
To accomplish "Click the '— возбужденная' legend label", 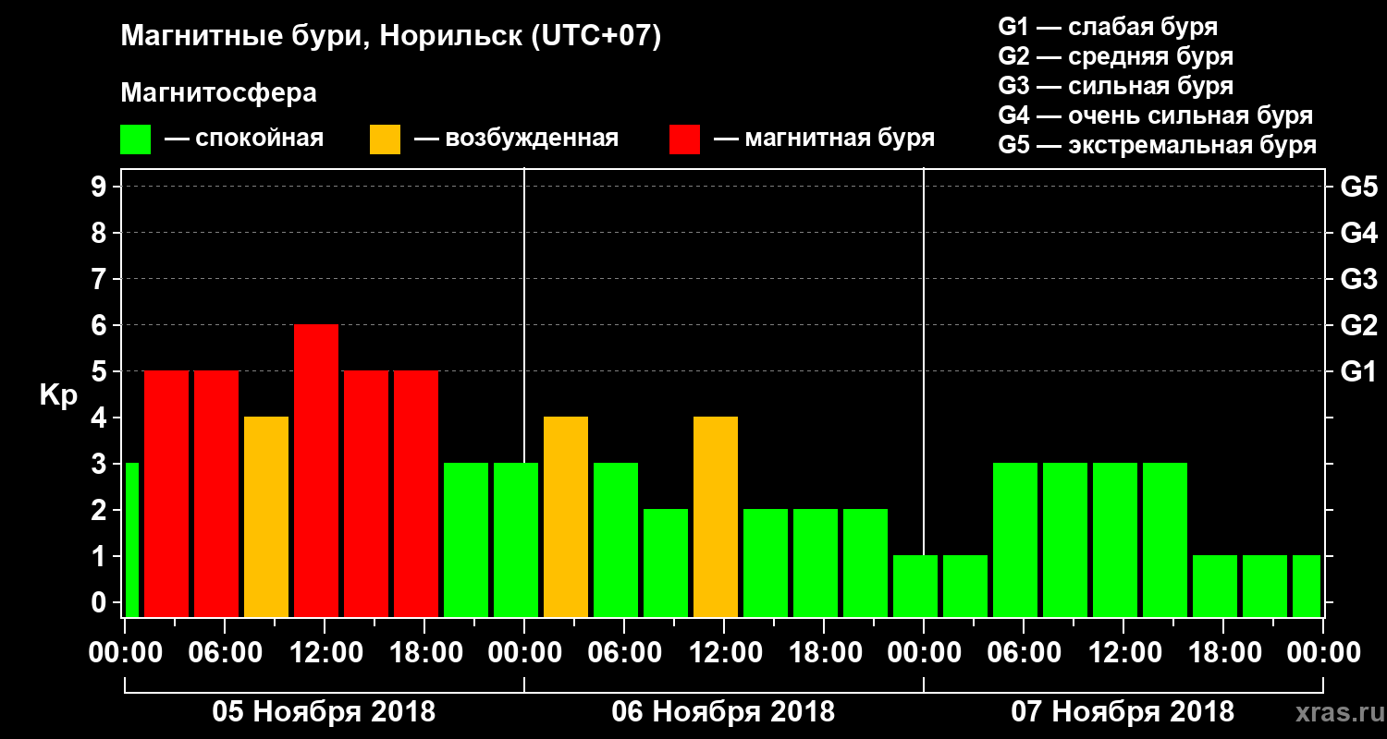I will click(516, 139).
